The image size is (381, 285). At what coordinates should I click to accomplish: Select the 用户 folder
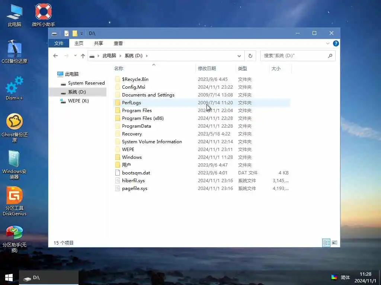click(x=127, y=165)
